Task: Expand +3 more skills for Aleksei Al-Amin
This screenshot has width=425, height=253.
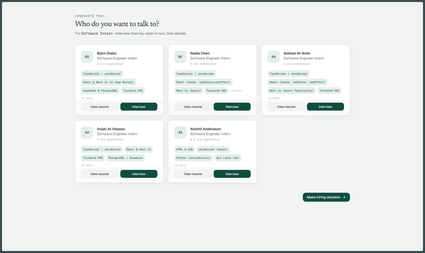Action: (273, 98)
